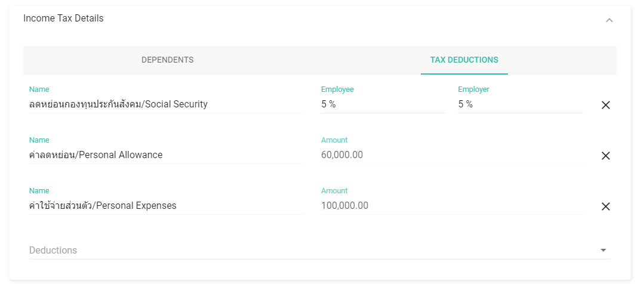Click the Employee label above percentage
The height and width of the screenshot is (284, 644).
coord(337,89)
